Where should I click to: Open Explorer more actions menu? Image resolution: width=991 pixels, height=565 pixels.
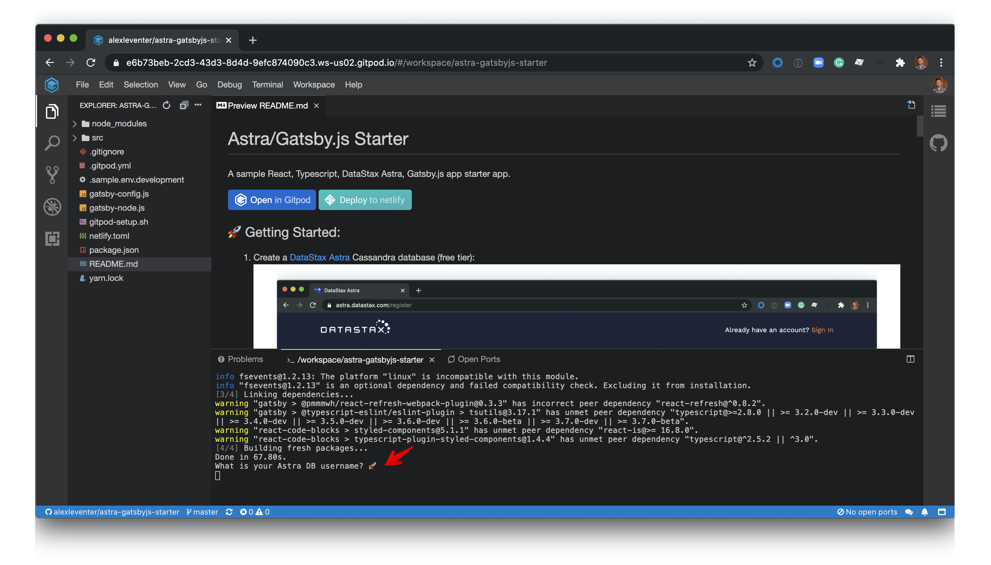(198, 105)
